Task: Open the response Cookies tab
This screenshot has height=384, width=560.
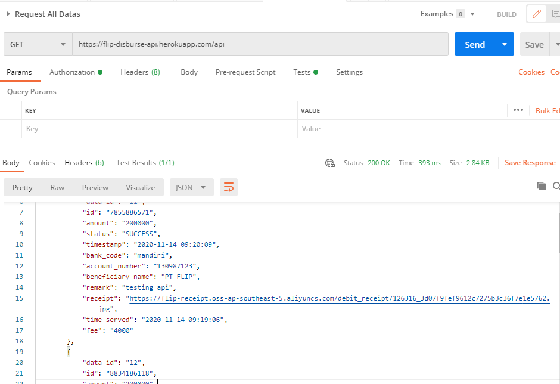Action: [x=42, y=163]
